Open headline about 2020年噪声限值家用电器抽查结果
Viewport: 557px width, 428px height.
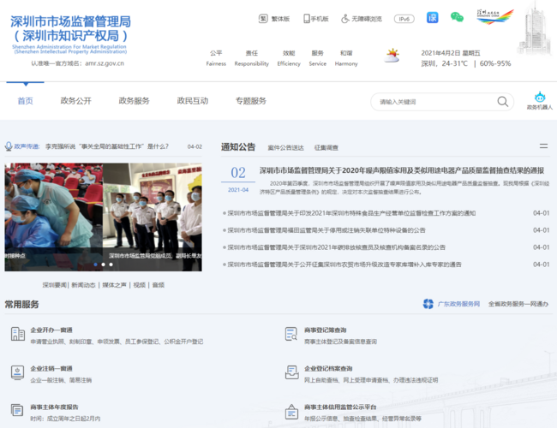(402, 170)
